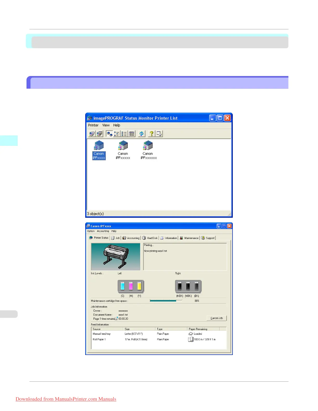Viewport: 318px width, 411px height.
Task: Switch to the Information tab
Action: [169, 238]
